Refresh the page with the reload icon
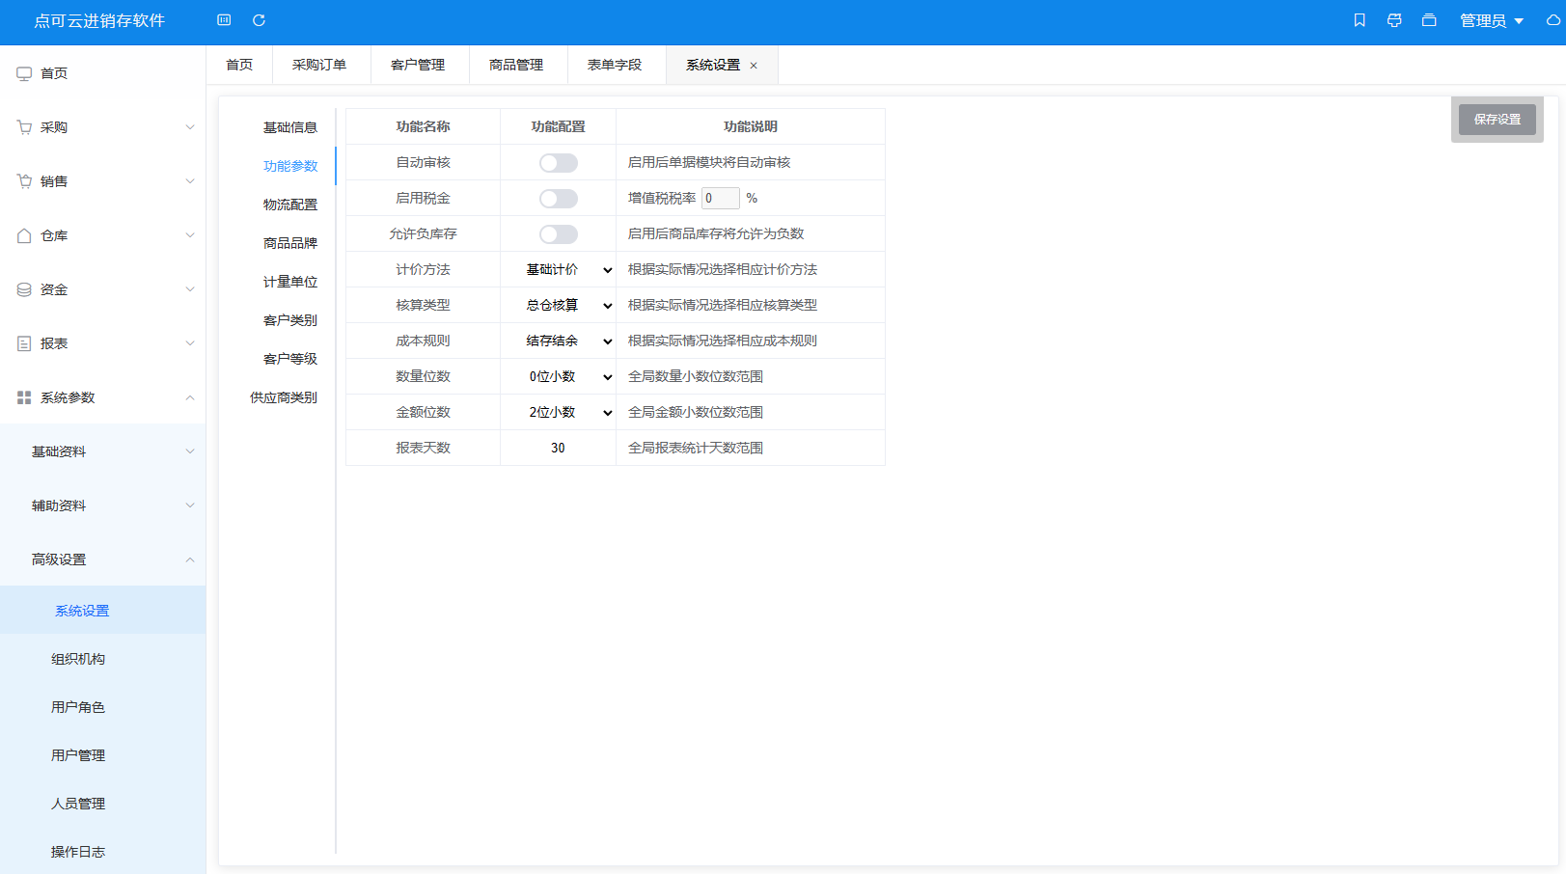This screenshot has height=874, width=1566. pyautogui.click(x=259, y=19)
